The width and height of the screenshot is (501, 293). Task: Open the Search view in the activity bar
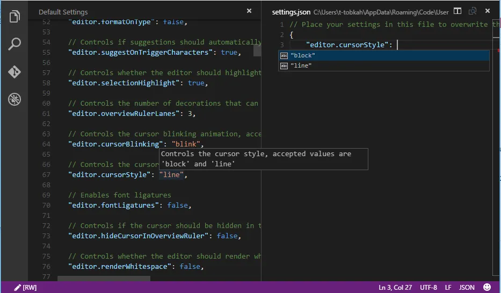(14, 44)
